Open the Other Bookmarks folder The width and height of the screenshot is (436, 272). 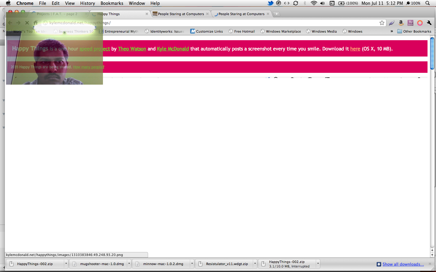click(x=414, y=31)
